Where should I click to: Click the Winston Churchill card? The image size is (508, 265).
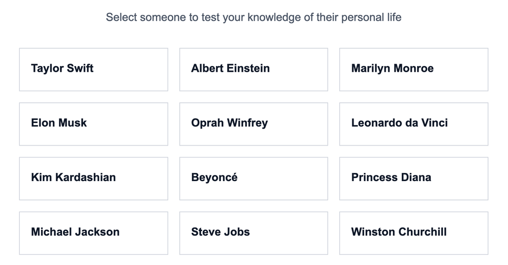(x=414, y=233)
